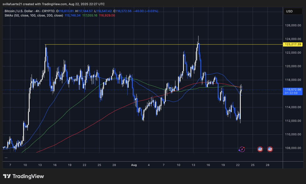Open the first U.S. flag economic event marker

tap(260, 149)
